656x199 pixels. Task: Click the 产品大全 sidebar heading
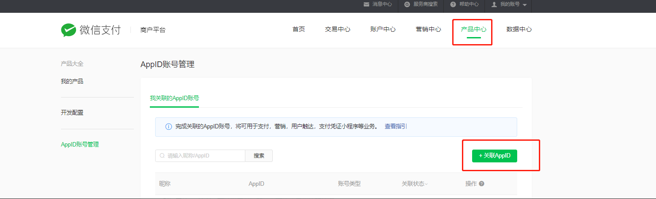[x=72, y=64]
